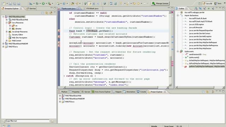Toggle Sort in Outline toolbar
Image resolution: width=226 pixels, height=127 pixels.
click(196, 8)
